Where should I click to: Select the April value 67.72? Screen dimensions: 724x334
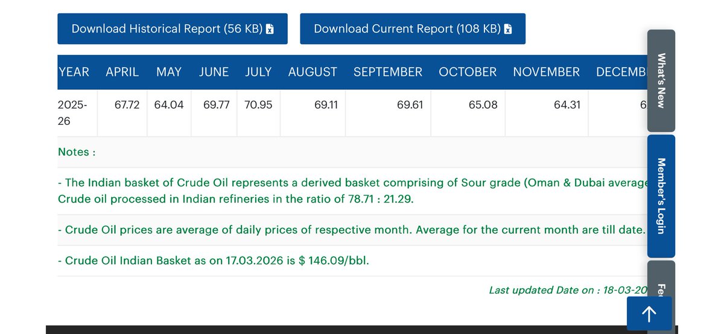coord(127,105)
